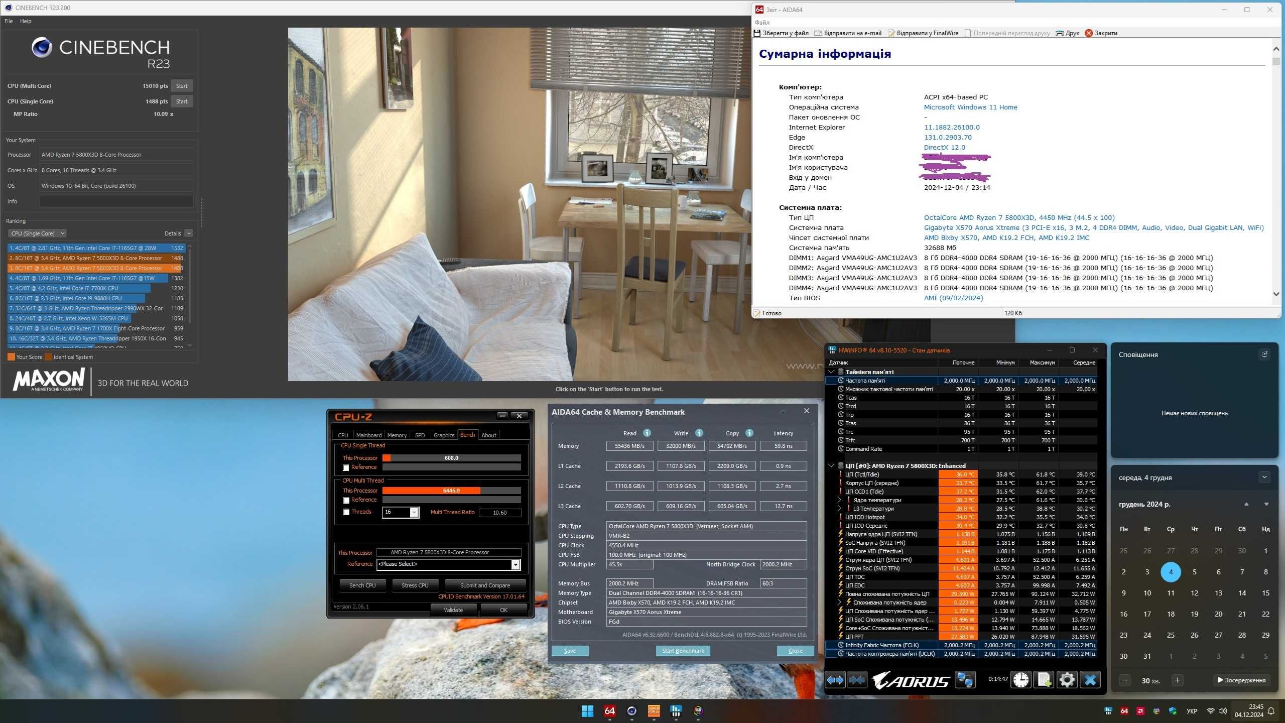Image resolution: width=1285 pixels, height=723 pixels.
Task: Click the Copy info icon in AIDA64 benchmark
Action: [x=749, y=433]
